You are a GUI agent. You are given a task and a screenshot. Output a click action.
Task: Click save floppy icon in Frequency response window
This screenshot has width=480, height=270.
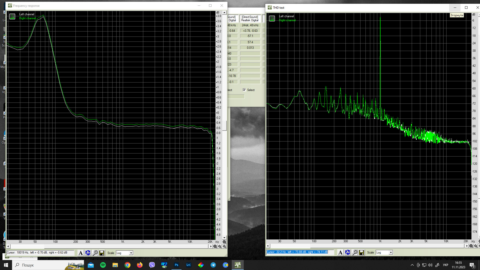102,253
